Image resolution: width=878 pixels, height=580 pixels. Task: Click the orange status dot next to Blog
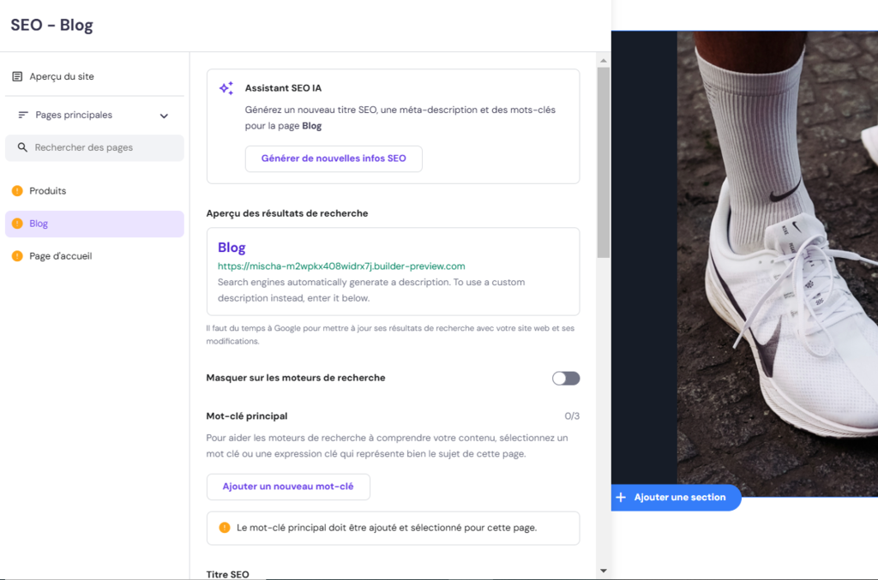(17, 223)
